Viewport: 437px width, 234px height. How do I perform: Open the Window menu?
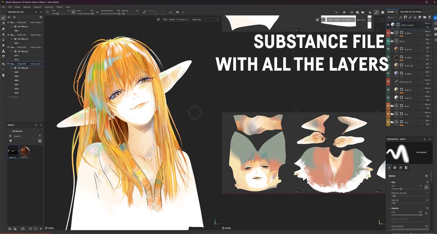(27, 7)
